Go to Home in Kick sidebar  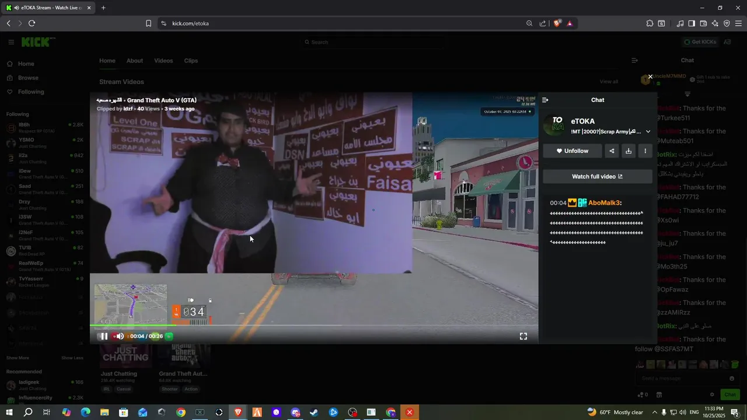pyautogui.click(x=26, y=64)
